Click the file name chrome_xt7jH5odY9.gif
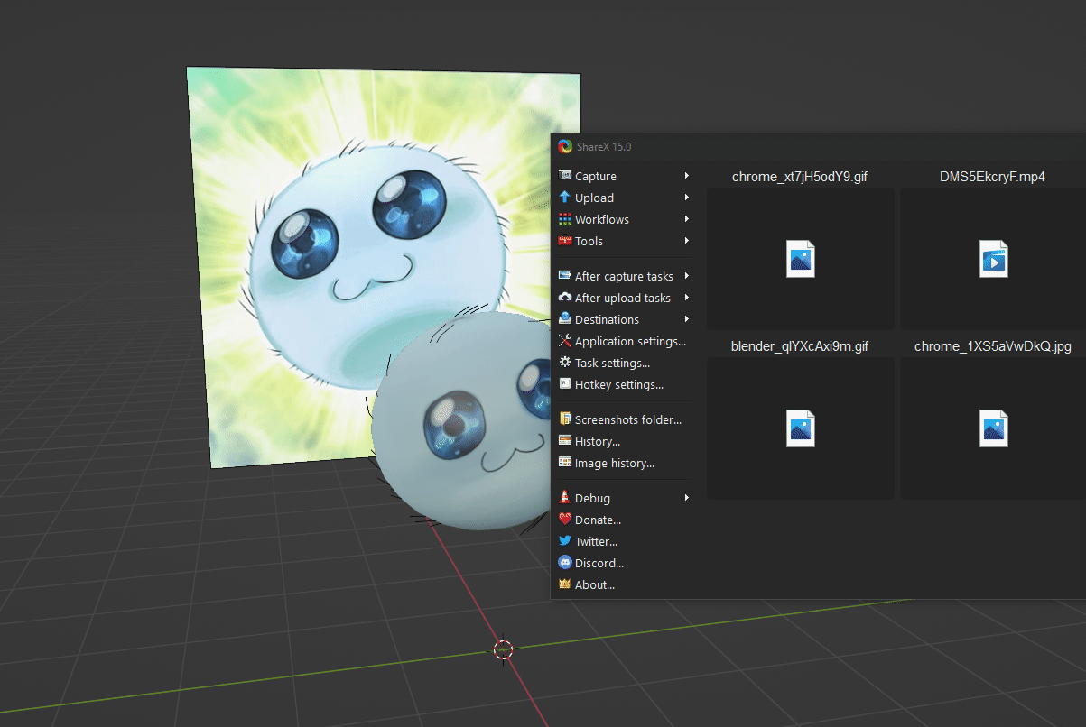The height and width of the screenshot is (727, 1086). (800, 177)
